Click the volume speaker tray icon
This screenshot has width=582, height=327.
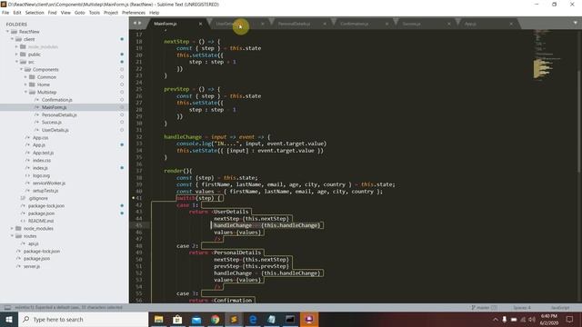pyautogui.click(x=532, y=319)
